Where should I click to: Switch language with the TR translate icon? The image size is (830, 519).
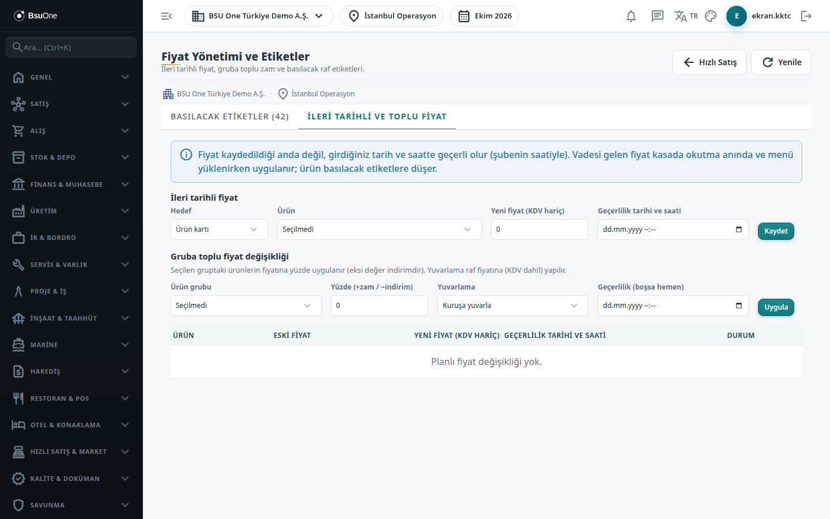pyautogui.click(x=686, y=16)
